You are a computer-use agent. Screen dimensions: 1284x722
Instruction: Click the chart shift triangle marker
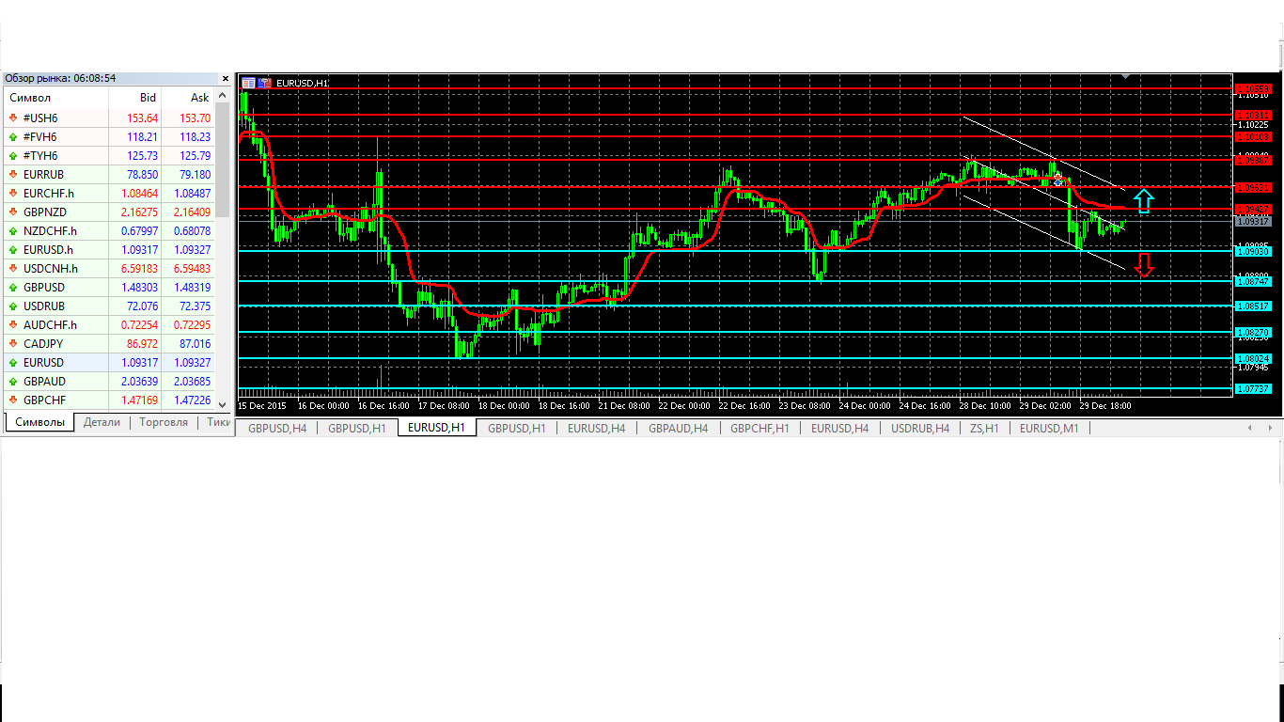[1126, 76]
